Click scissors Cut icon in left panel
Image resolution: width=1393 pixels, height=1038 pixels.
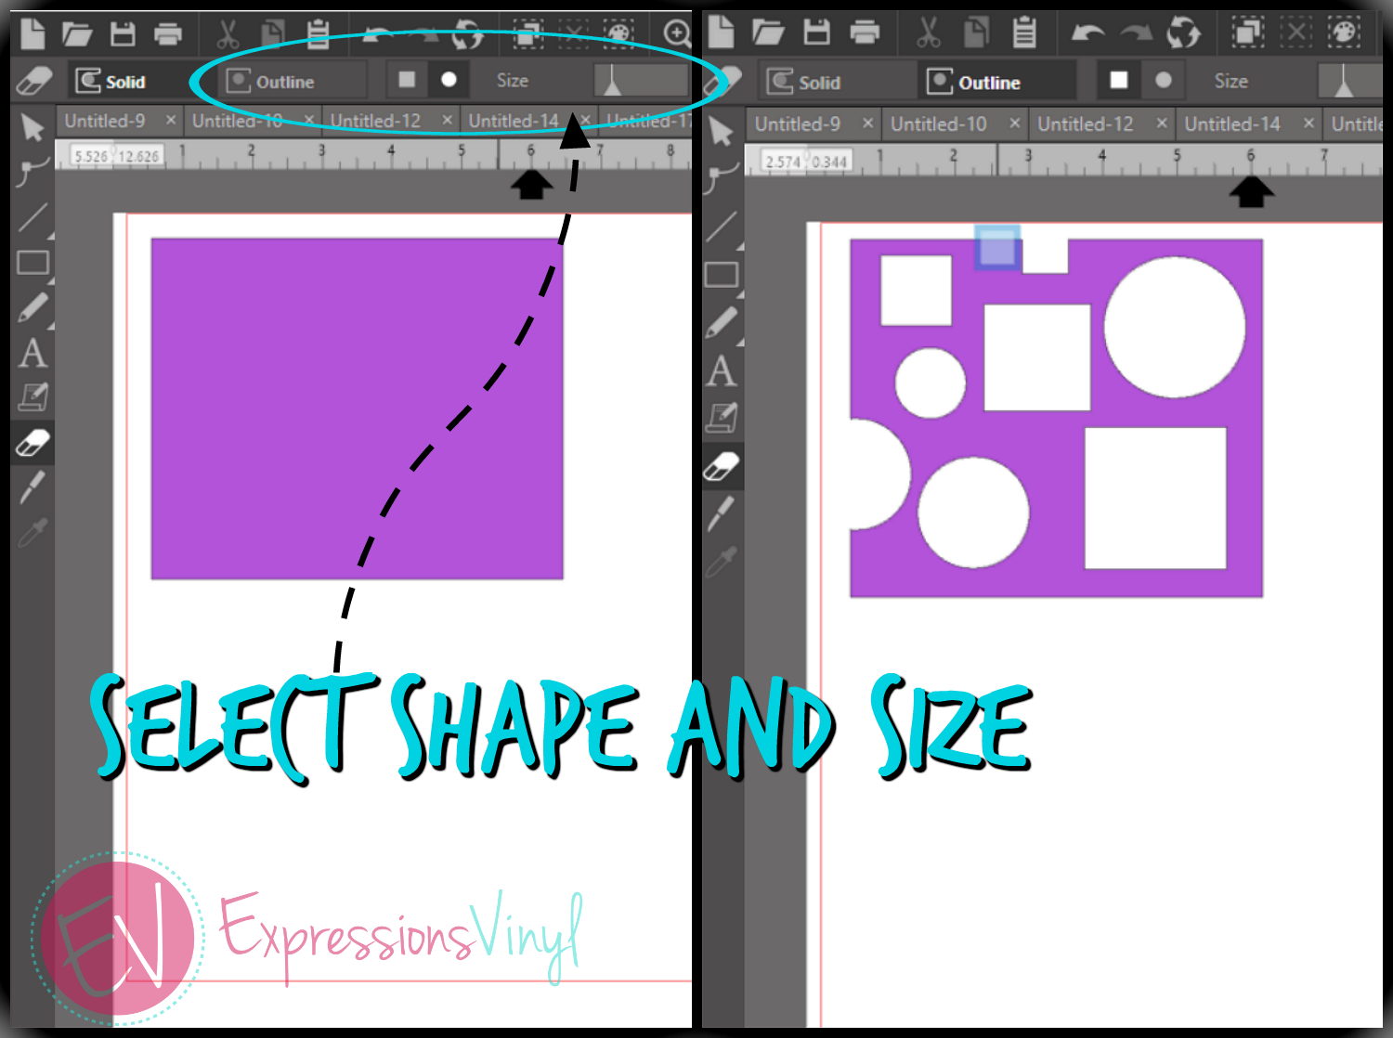pos(228,34)
